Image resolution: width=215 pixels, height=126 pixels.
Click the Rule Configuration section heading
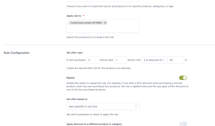pyautogui.click(x=16, y=53)
